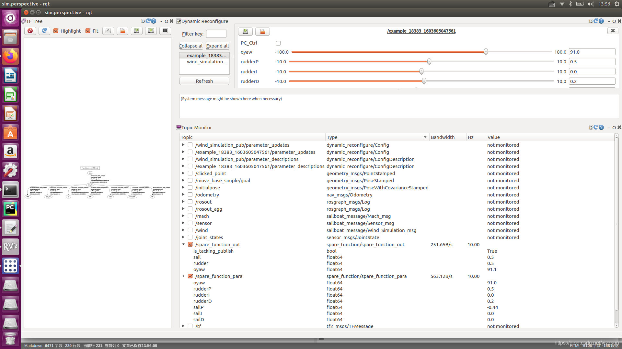Image resolution: width=622 pixels, height=349 pixels.
Task: Click the Highlight button in TF Tree toolbar
Action: 67,31
